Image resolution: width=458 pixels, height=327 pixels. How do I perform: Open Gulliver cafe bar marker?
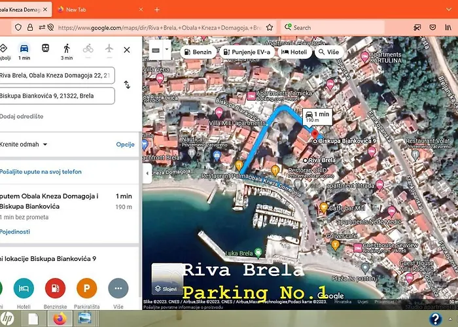pyautogui.click(x=335, y=245)
